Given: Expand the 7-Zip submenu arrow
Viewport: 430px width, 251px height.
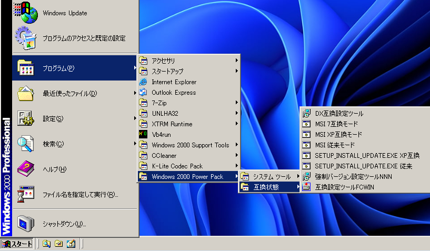Looking at the screenshot, I should point(236,102).
